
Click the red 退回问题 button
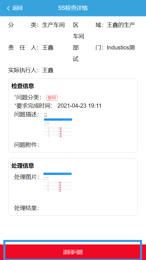[x=73, y=252]
